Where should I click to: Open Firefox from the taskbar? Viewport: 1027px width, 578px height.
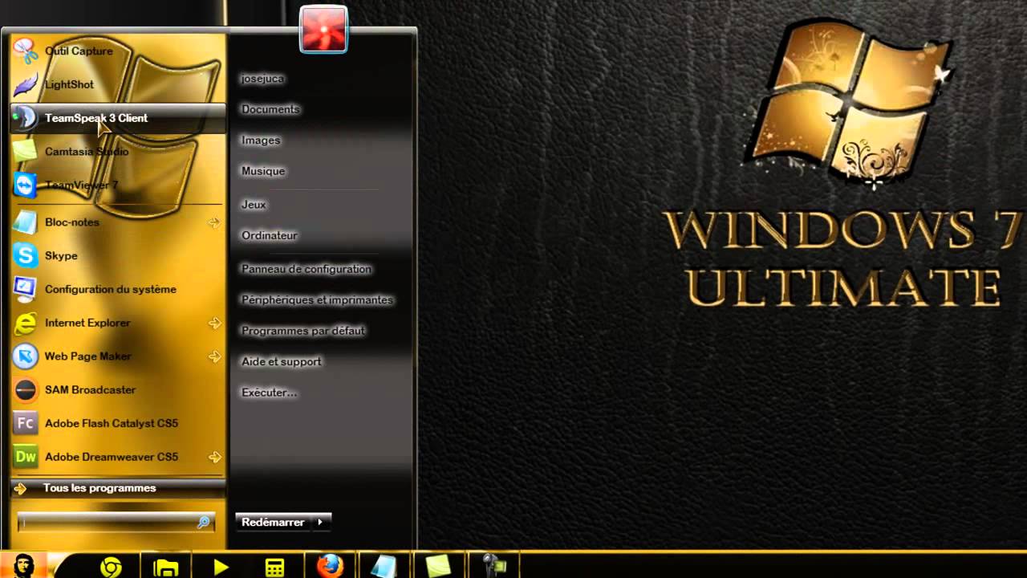329,566
